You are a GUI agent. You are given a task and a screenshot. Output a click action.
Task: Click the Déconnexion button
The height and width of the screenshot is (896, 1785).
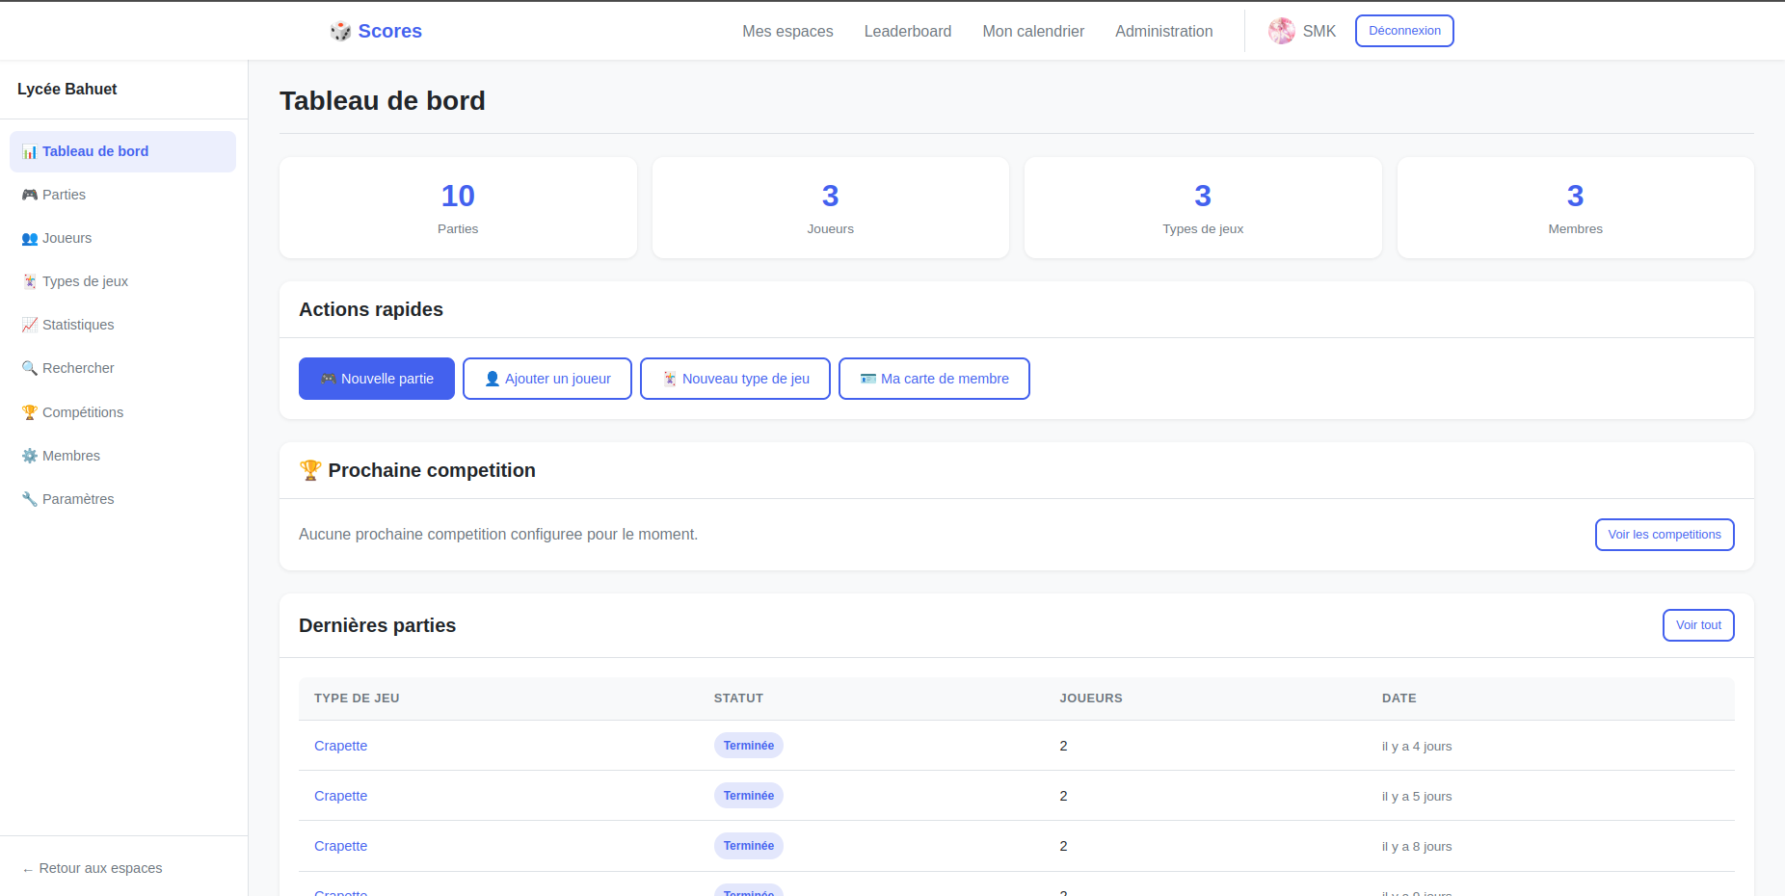[x=1404, y=31]
